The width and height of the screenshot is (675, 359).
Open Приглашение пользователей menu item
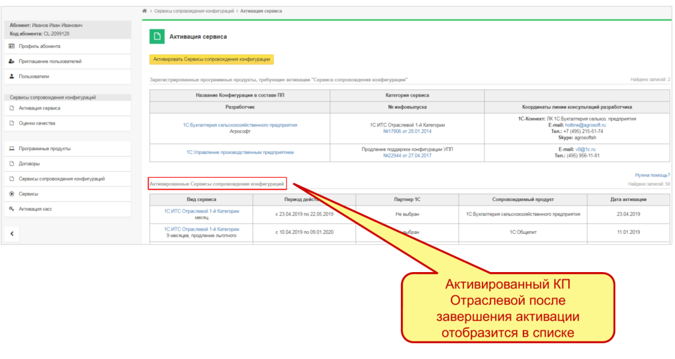pyautogui.click(x=50, y=61)
